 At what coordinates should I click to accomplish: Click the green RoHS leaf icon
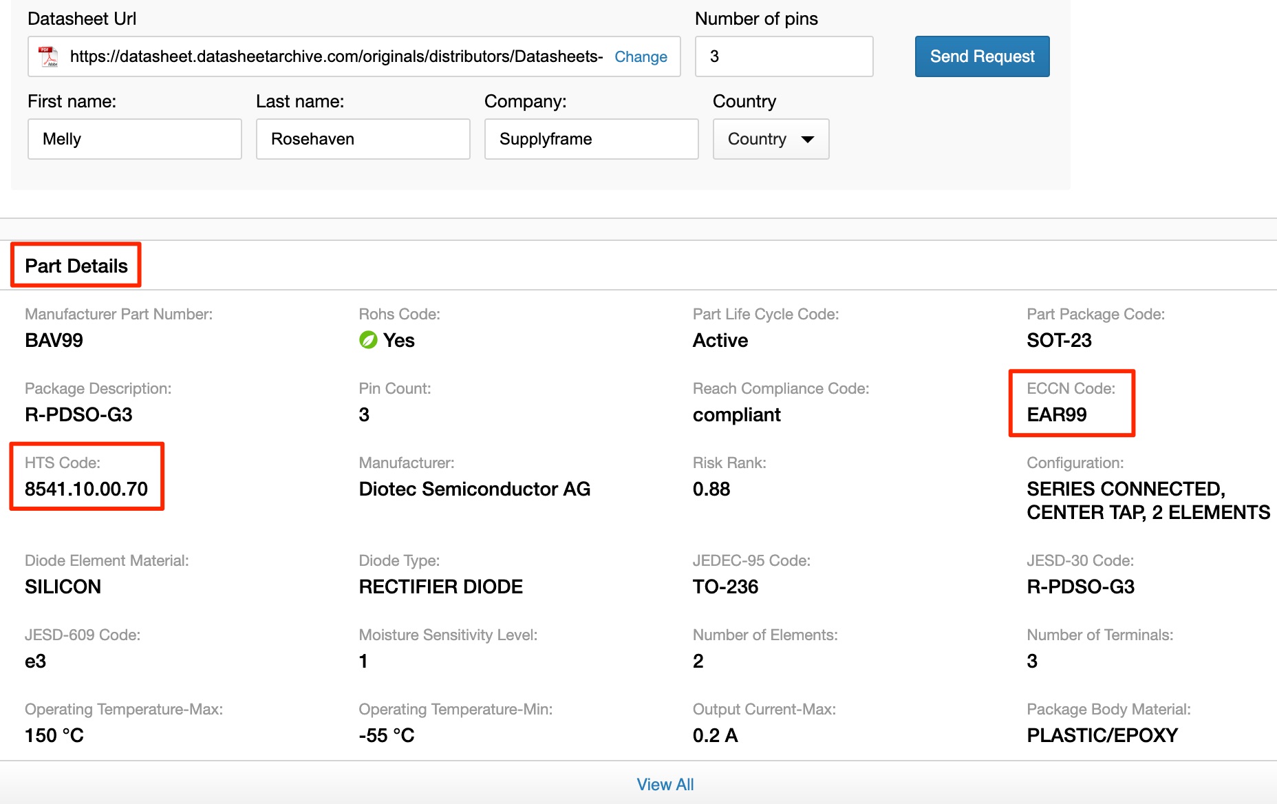tap(368, 340)
